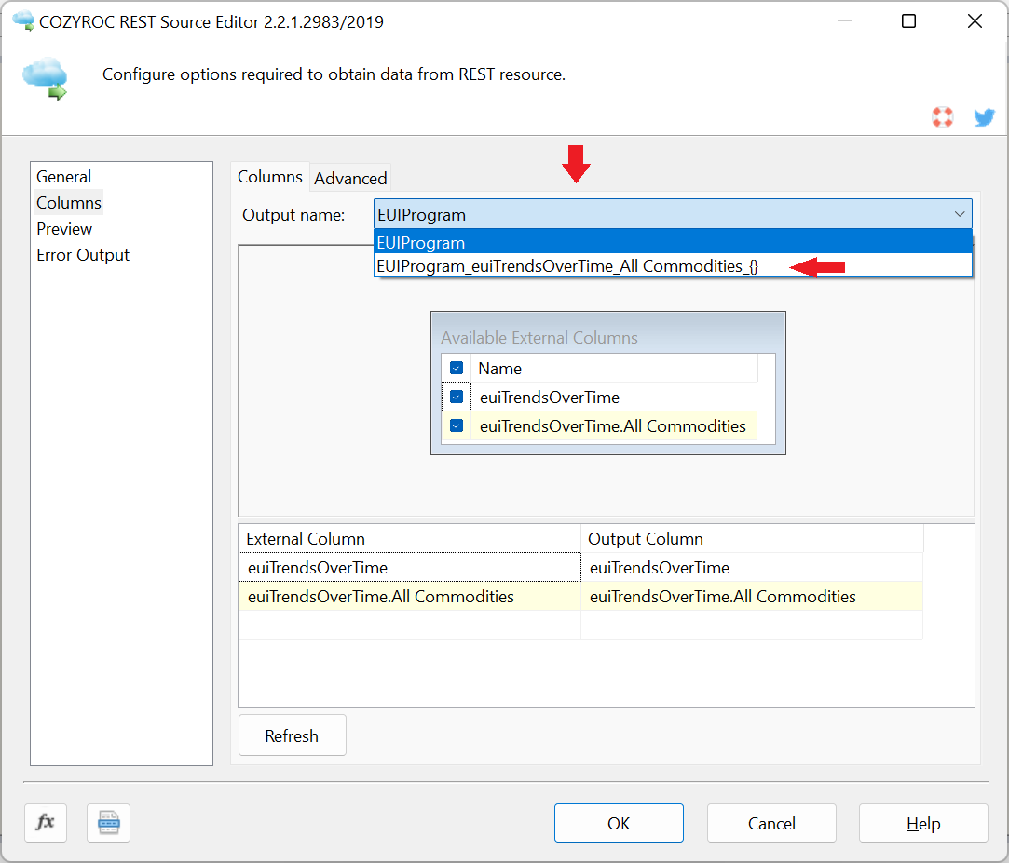
Task: Select euiTrendsOverTime.All Commodities External Column cell
Action: click(x=409, y=597)
